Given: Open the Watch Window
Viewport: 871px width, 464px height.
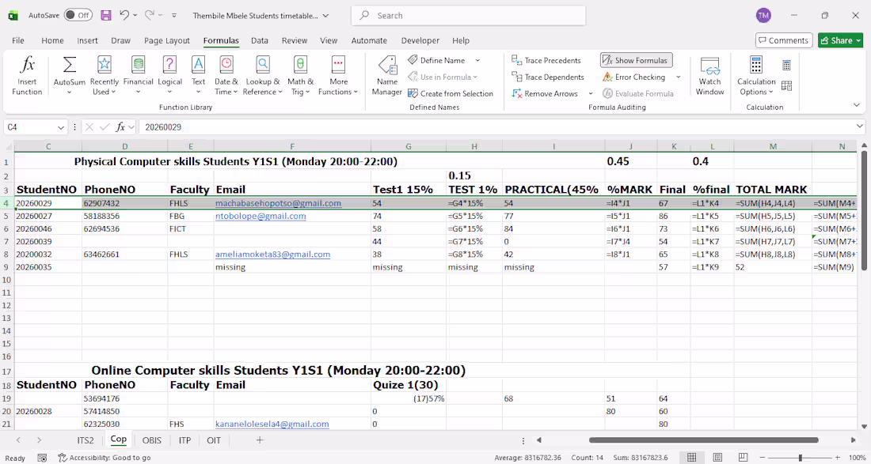Looking at the screenshot, I should pos(709,66).
